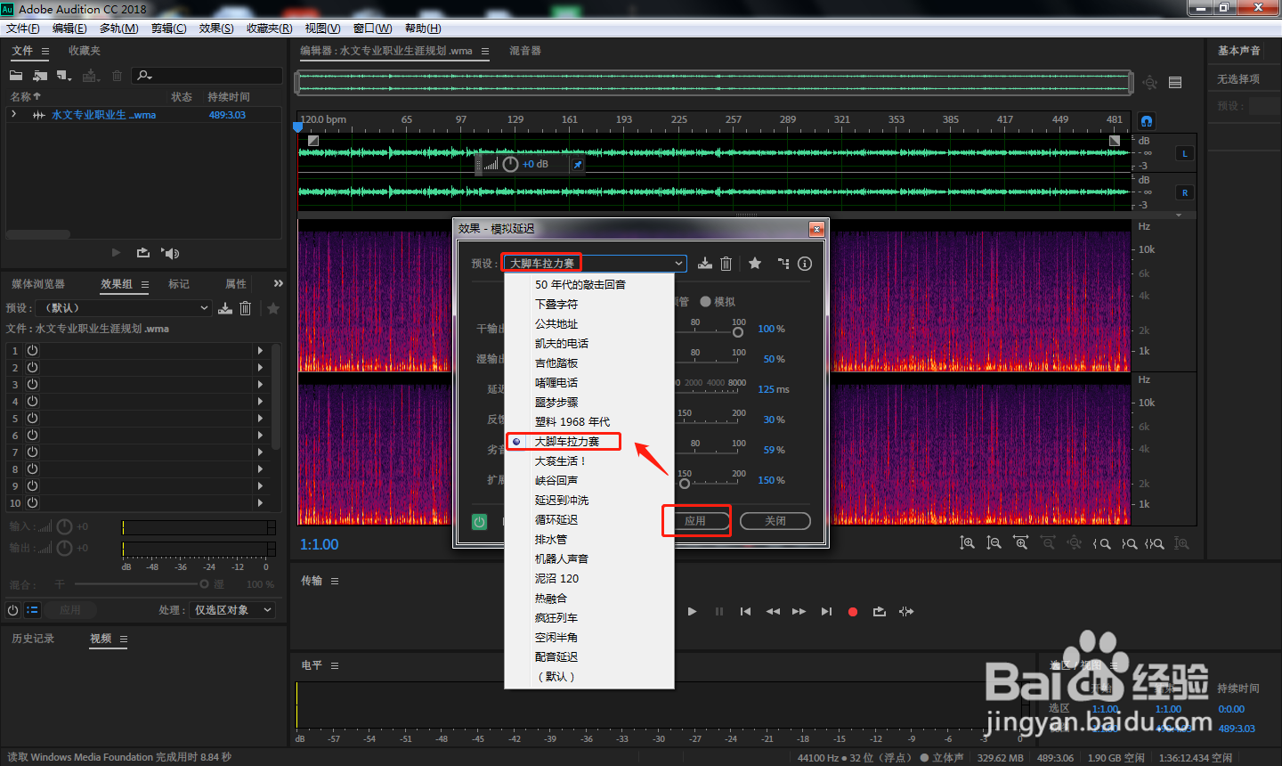The image size is (1282, 766).
Task: Select the 机器人声音 preset from the list
Action: (x=589, y=559)
